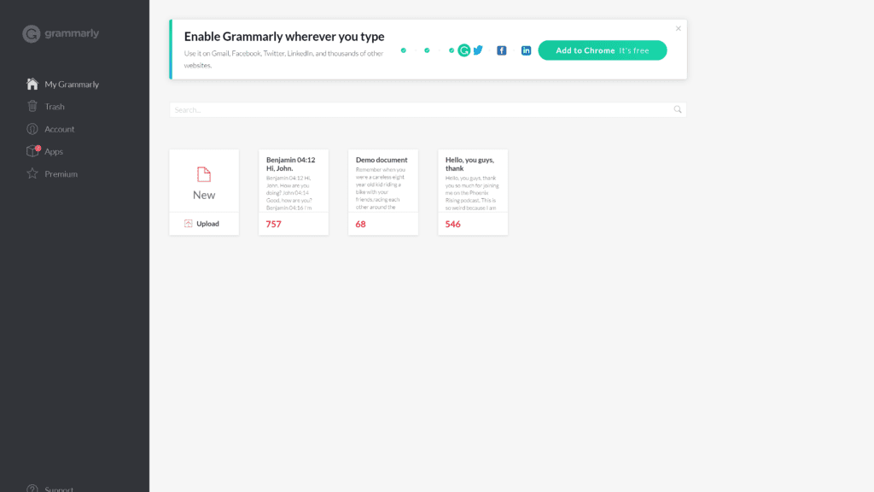Screen dimensions: 874x492
Task: Click the Facebook icon in banner
Action: point(502,50)
